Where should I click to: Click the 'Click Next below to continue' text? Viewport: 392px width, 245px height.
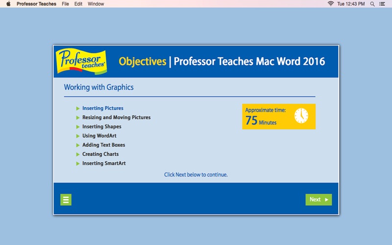pos(196,174)
